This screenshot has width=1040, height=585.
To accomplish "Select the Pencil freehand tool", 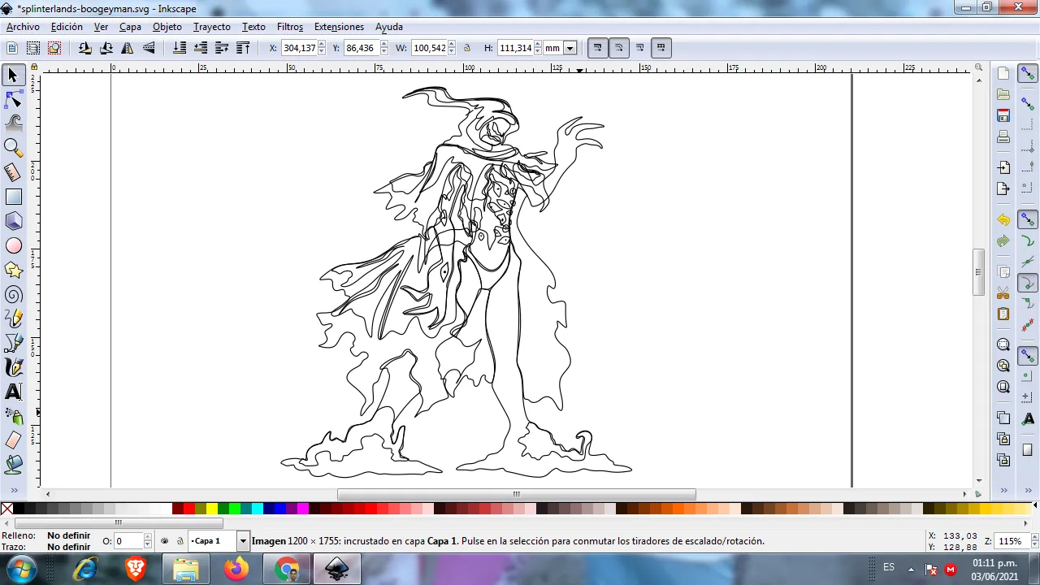I will click(13, 318).
